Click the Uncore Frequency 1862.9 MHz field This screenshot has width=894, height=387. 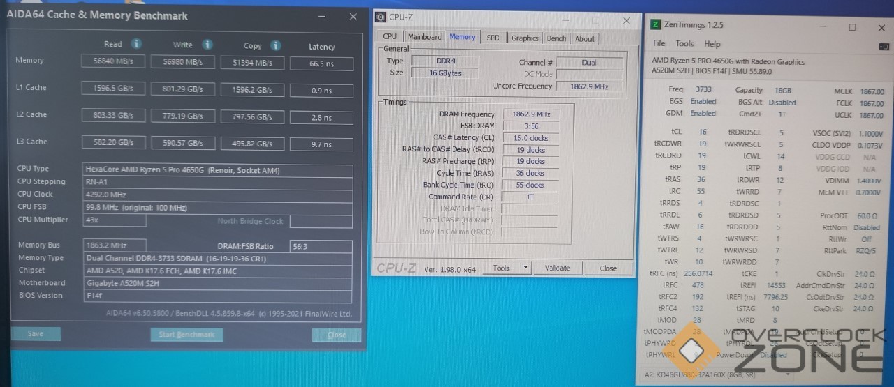pyautogui.click(x=588, y=86)
